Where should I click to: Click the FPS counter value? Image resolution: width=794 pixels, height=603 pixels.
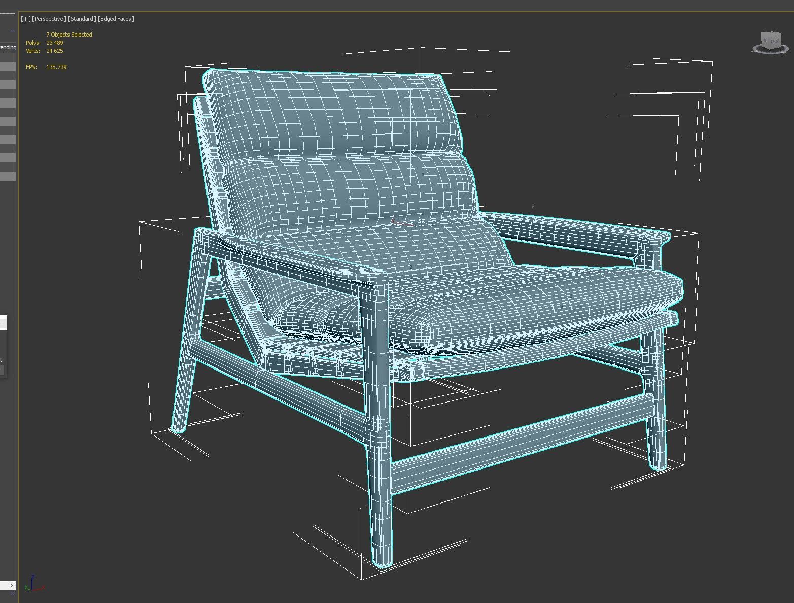click(56, 67)
